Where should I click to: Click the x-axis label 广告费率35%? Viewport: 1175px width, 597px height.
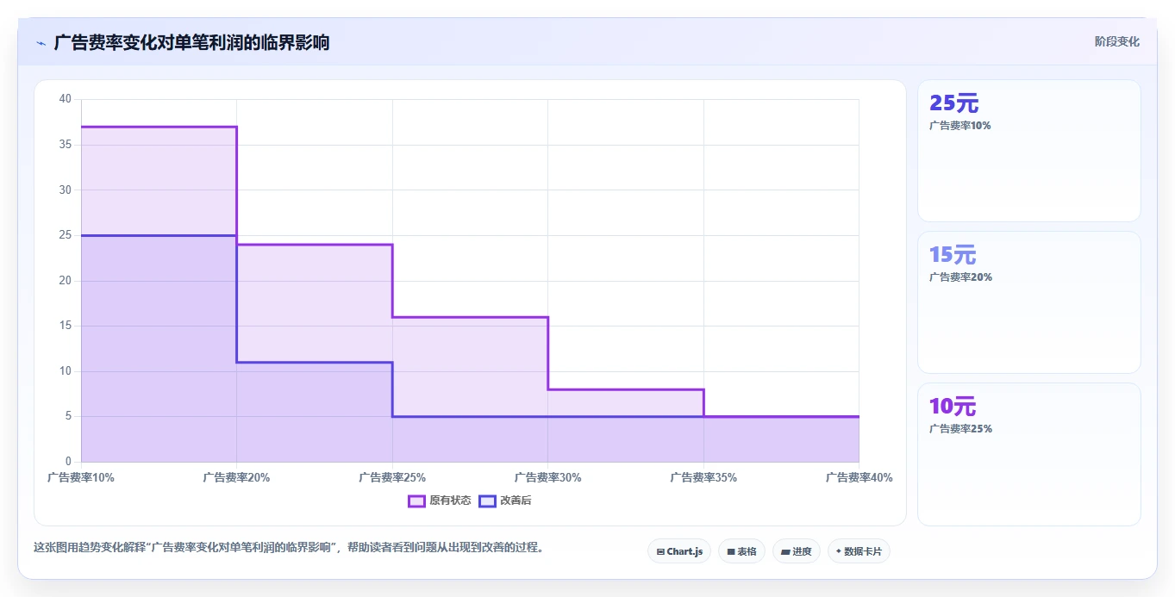(703, 477)
